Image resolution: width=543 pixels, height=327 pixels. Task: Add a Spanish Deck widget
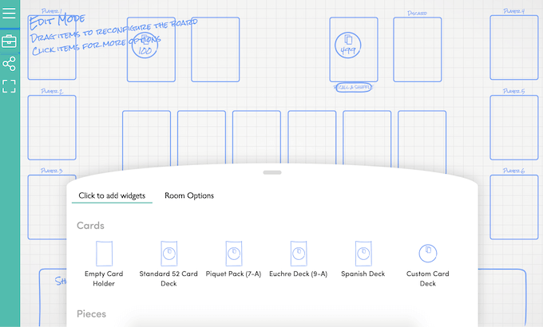point(363,263)
